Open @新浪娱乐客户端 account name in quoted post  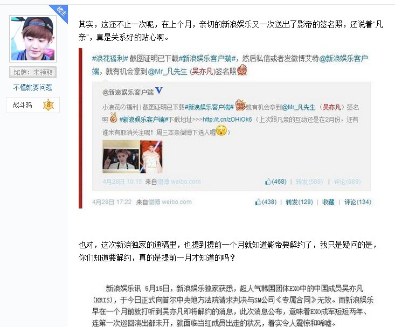[x=128, y=92]
